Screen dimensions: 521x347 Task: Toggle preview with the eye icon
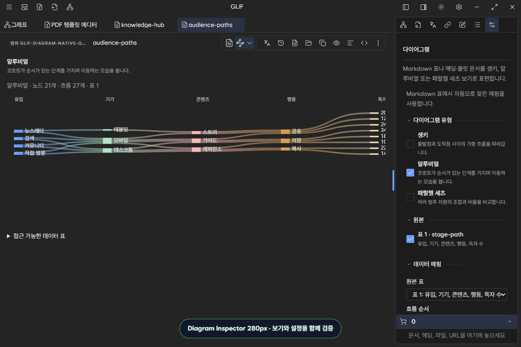pos(336,43)
